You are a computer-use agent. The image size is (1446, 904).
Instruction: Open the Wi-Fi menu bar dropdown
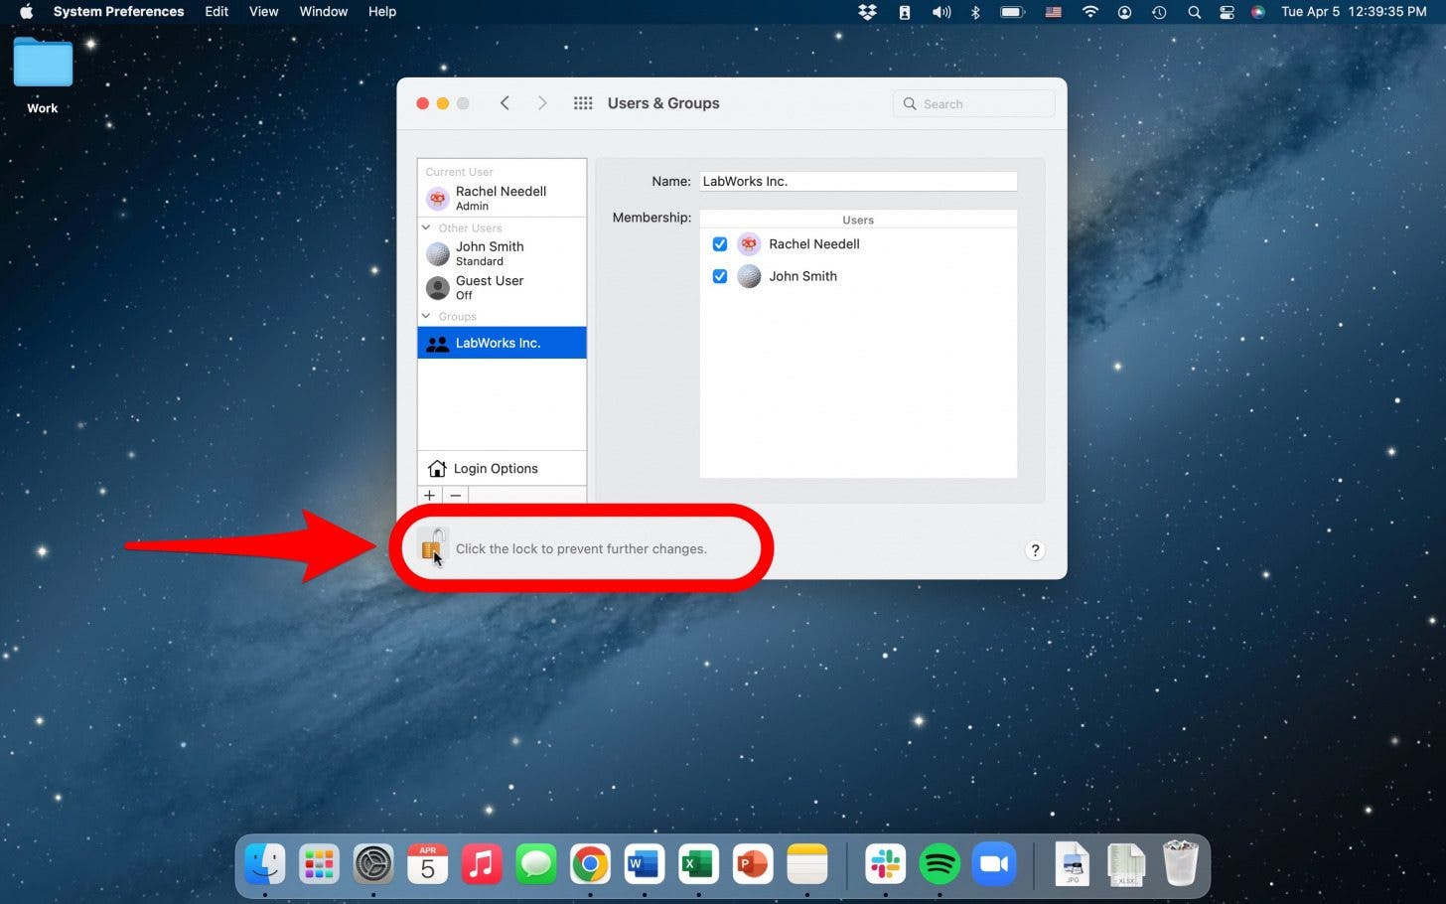1090,12
